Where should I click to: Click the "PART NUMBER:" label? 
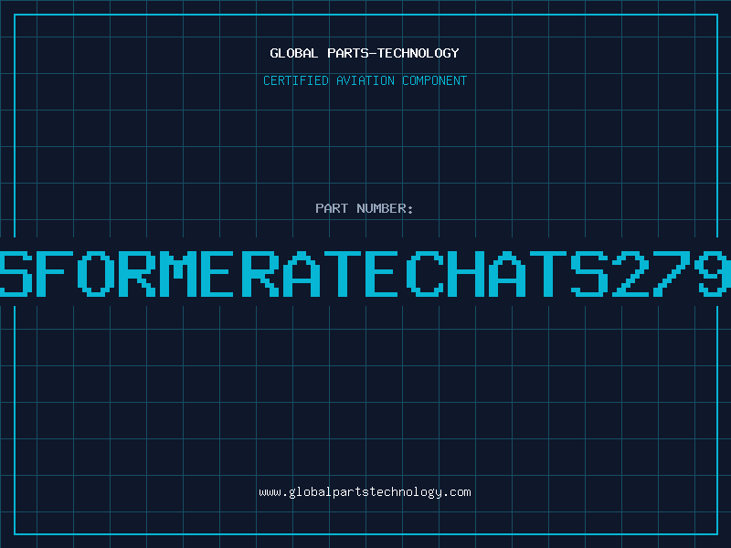click(x=365, y=208)
